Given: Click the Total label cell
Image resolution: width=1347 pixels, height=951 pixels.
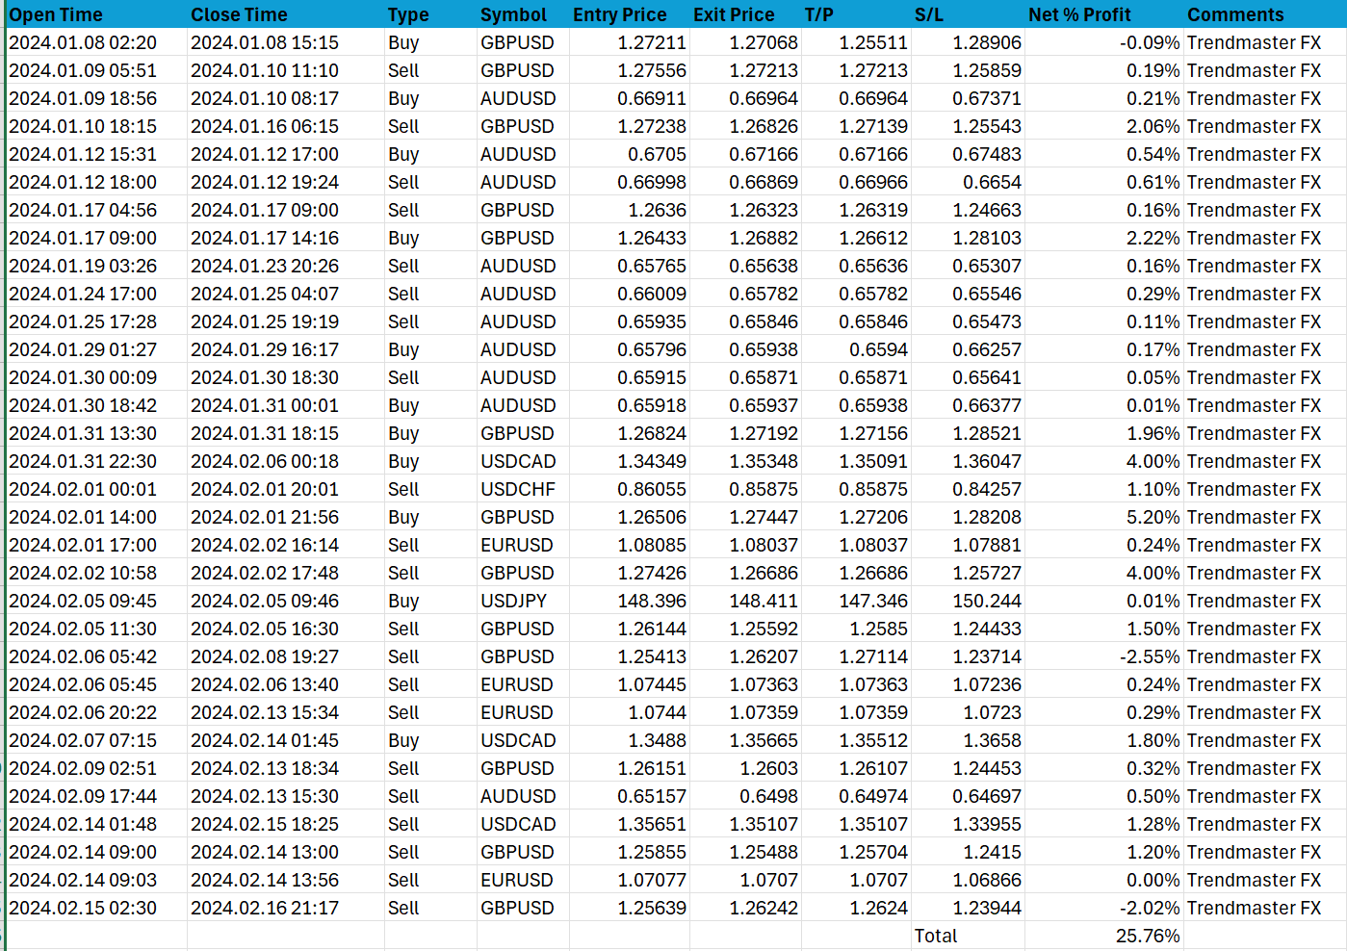Looking at the screenshot, I should [968, 936].
